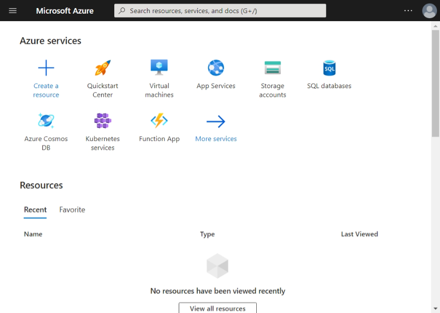Click the App Services label

pos(216,86)
